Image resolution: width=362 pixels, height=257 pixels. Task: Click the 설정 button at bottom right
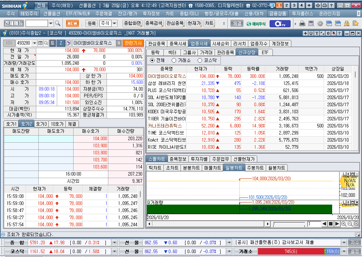pos(355,251)
